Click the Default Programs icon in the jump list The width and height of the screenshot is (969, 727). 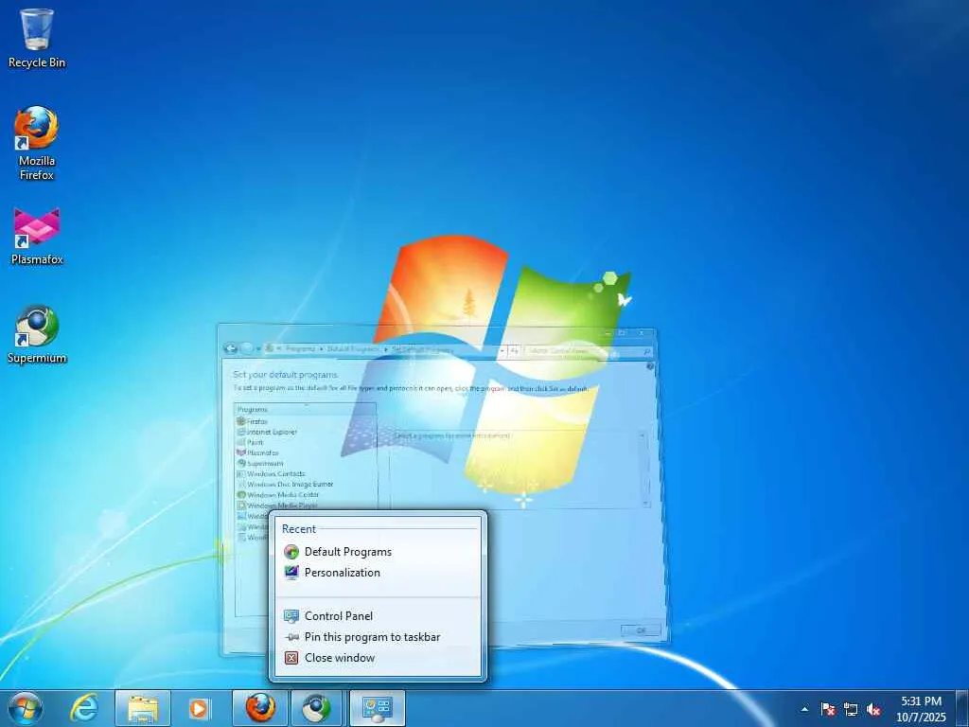[x=291, y=552]
